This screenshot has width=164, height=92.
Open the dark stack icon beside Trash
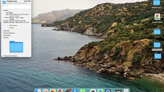pyautogui.click(x=118, y=91)
